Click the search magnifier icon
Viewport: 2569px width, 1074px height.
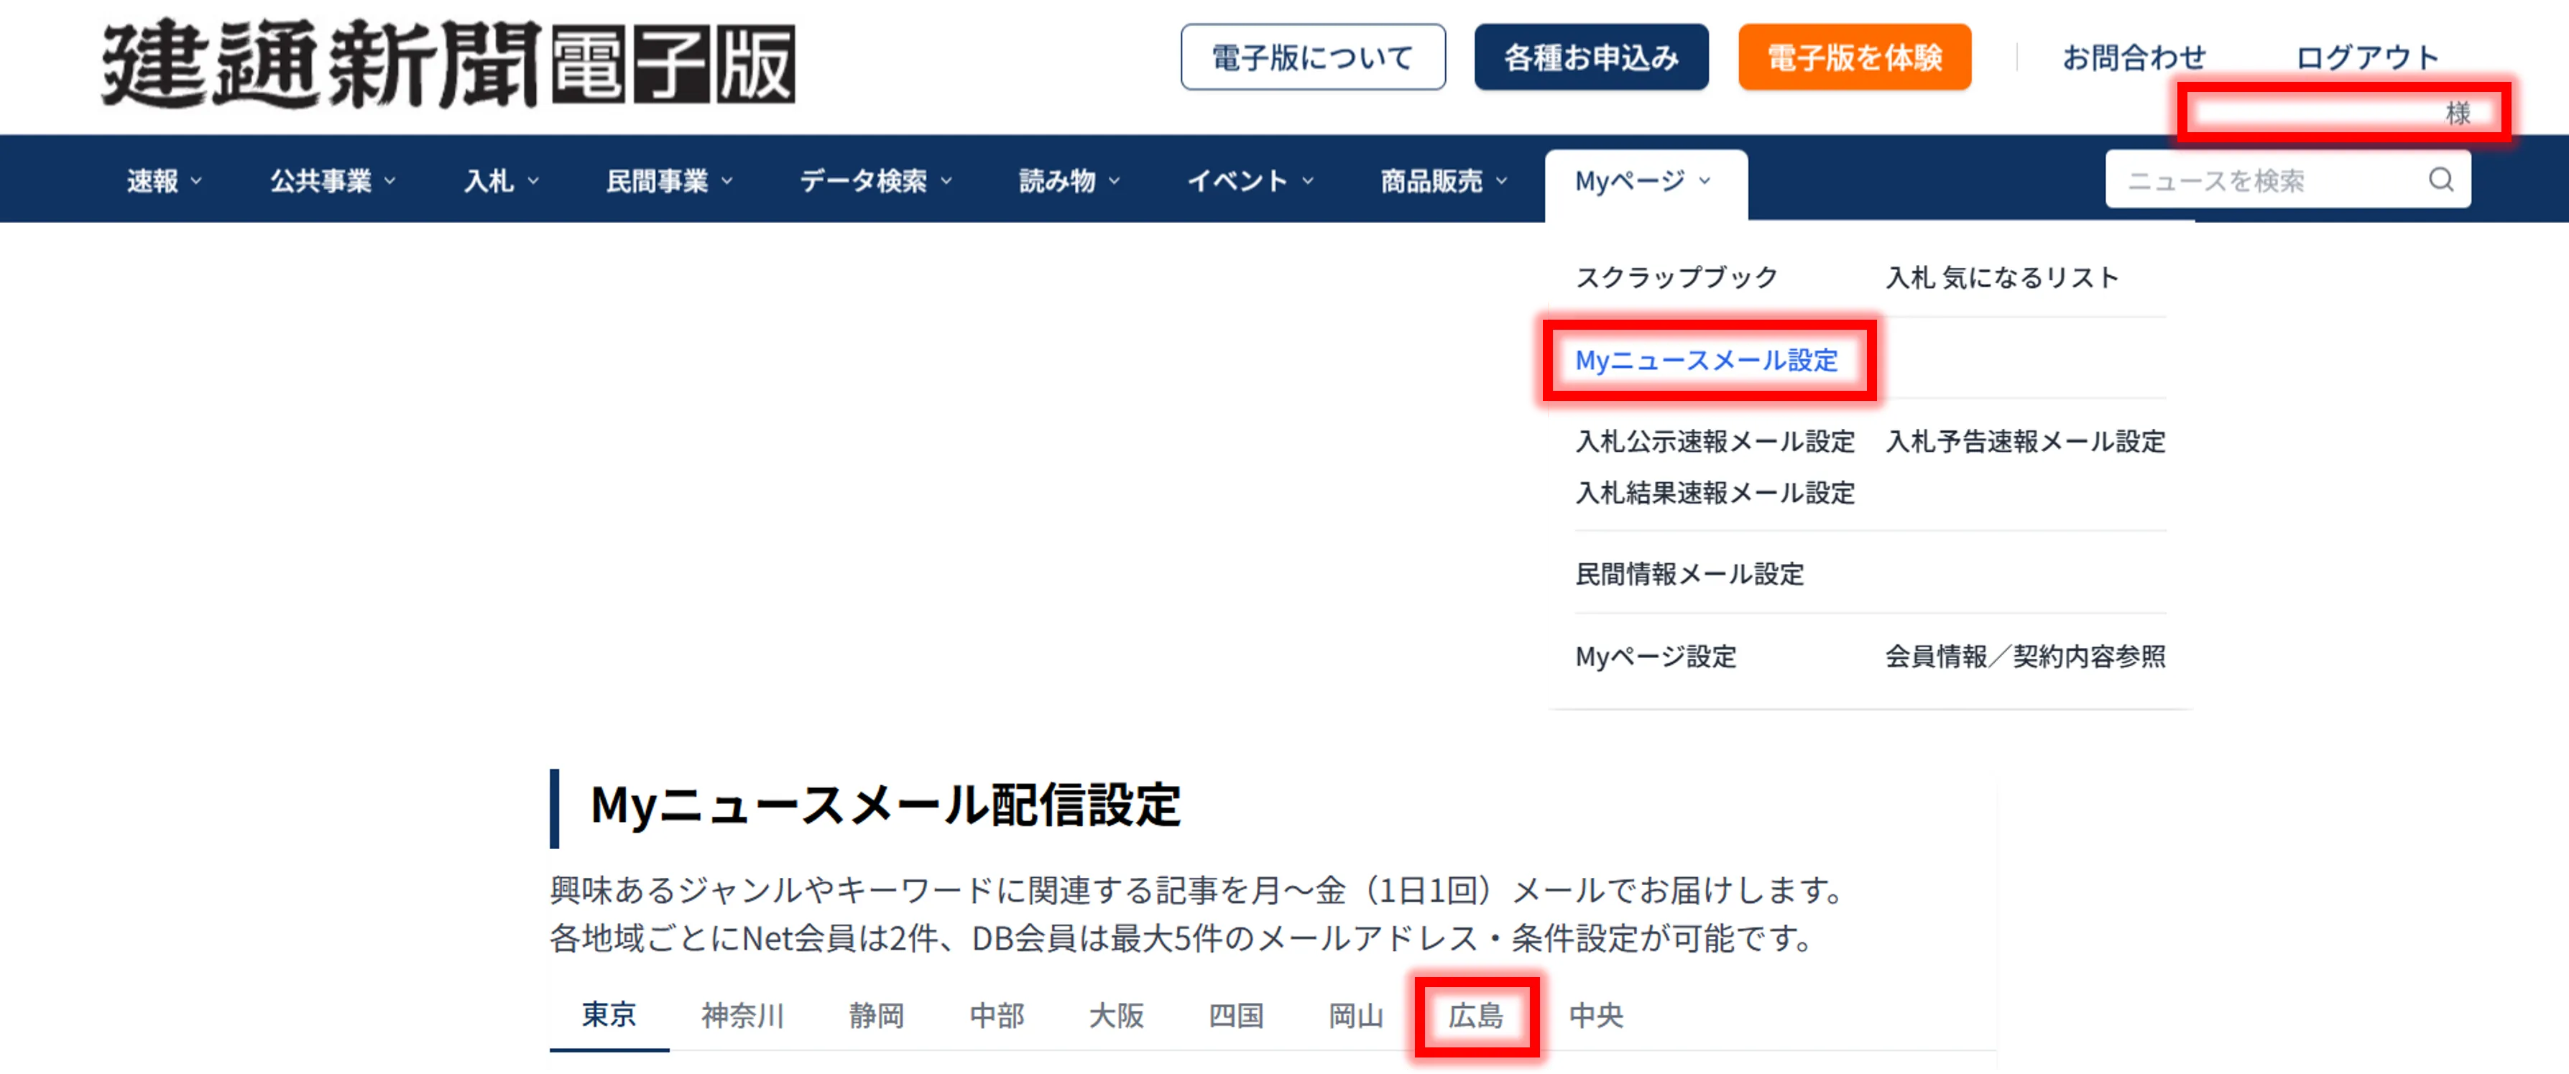pyautogui.click(x=2440, y=180)
